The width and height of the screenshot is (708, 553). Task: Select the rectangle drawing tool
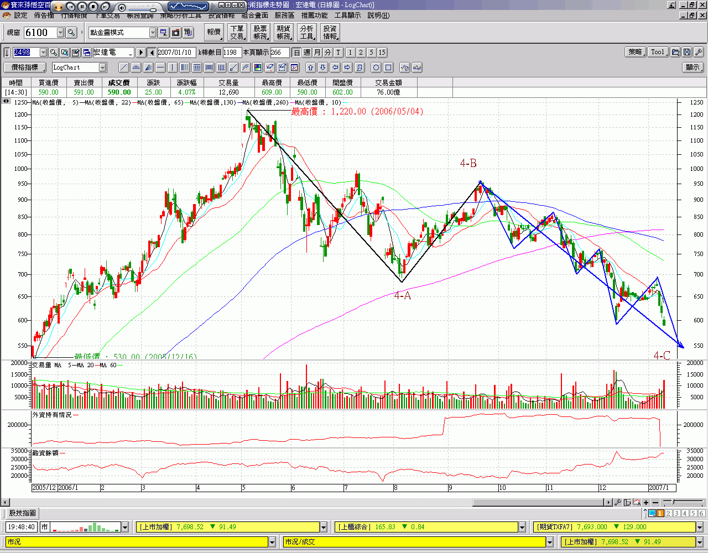click(x=388, y=67)
